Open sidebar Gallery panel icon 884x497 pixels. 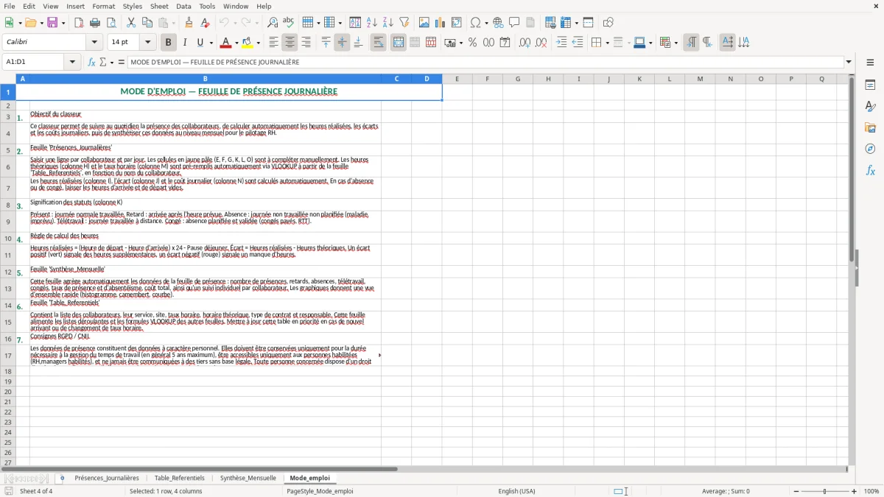(x=870, y=127)
